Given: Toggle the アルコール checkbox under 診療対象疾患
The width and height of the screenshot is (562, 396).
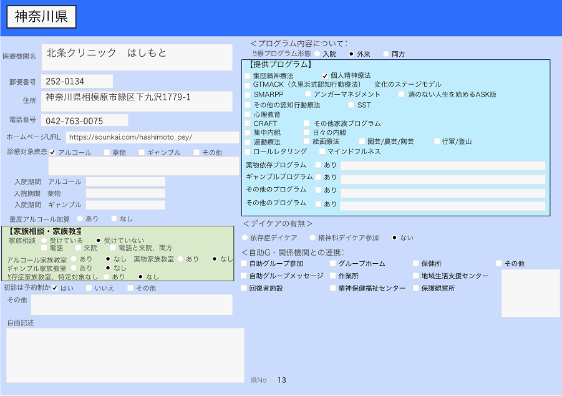Looking at the screenshot, I should tap(53, 152).
